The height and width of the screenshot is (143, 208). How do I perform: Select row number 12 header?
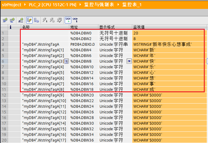click(4, 95)
